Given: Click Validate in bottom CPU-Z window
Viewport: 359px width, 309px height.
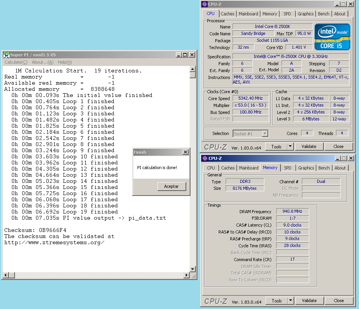Looking at the screenshot, I should pyautogui.click(x=309, y=301).
